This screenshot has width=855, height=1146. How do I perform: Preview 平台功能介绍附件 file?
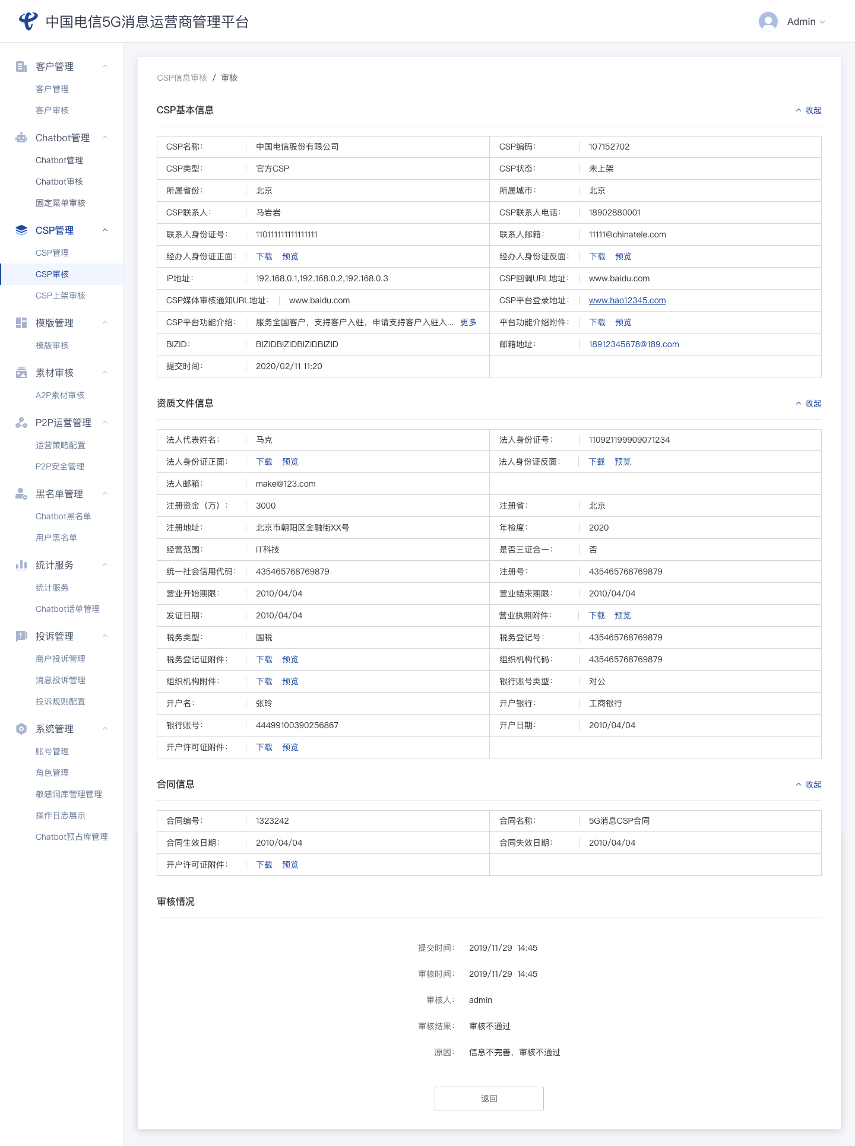pyautogui.click(x=623, y=322)
